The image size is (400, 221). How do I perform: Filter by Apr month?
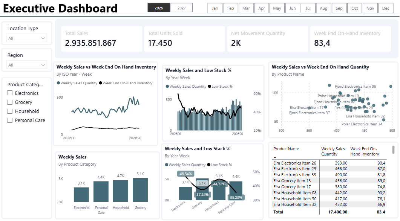pos(262,8)
